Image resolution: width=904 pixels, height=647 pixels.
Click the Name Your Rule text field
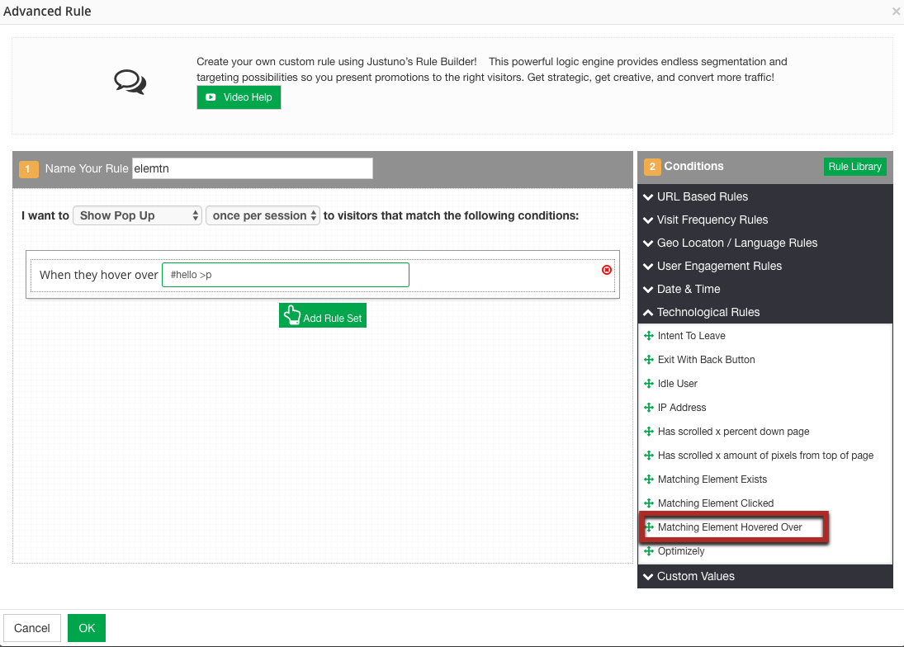click(x=252, y=168)
